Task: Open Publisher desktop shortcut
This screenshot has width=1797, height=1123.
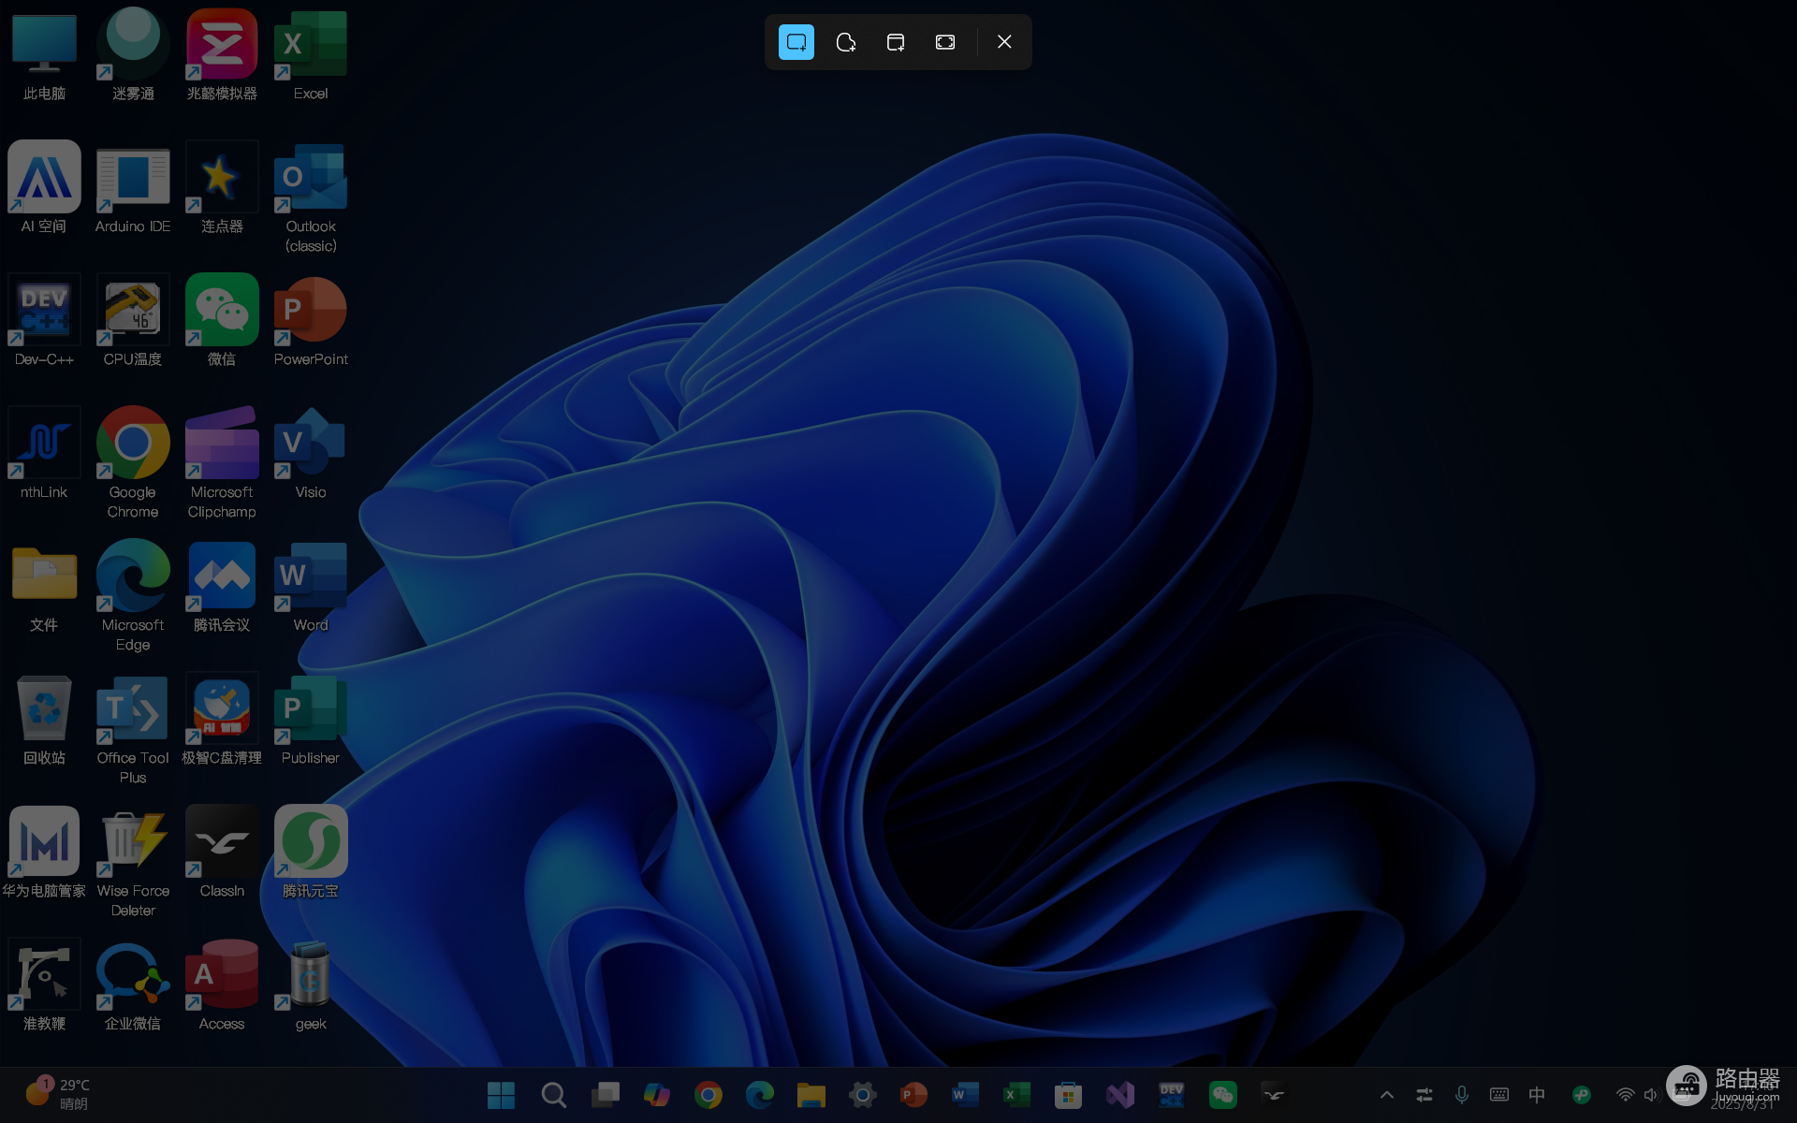Action: tap(311, 719)
